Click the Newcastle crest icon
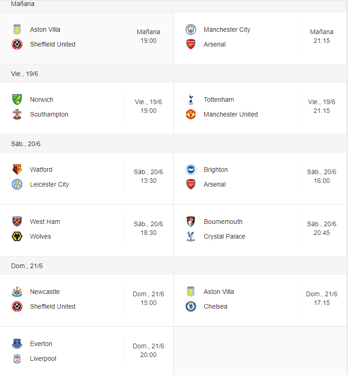Viewport: 348px width, 375px height. tap(17, 292)
